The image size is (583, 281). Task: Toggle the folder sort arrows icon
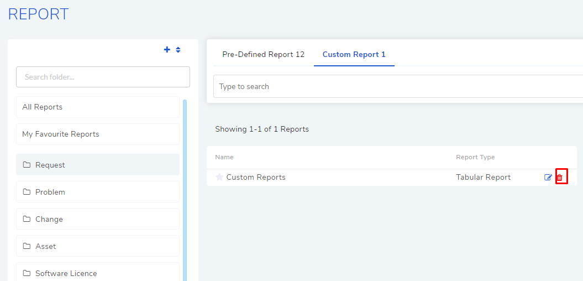point(178,49)
